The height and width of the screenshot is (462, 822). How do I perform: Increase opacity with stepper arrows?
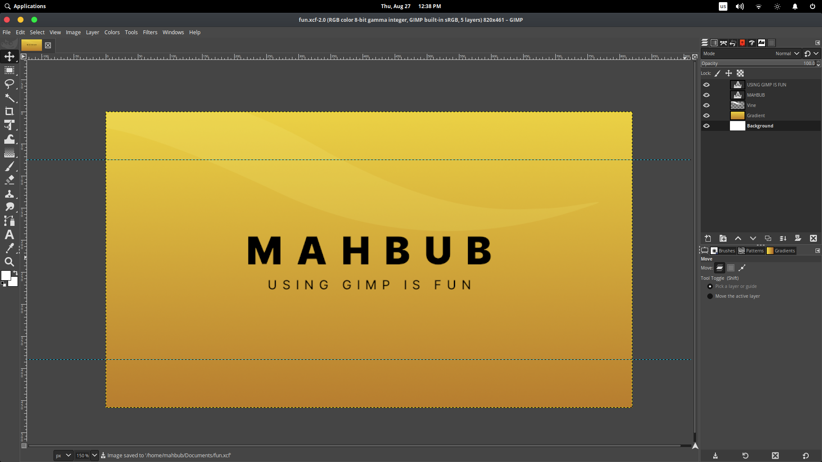(x=818, y=62)
